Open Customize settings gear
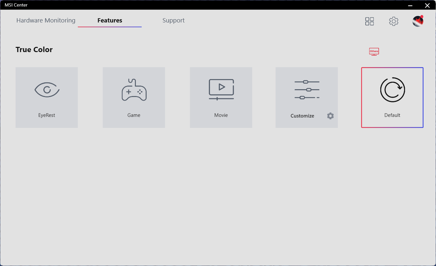The height and width of the screenshot is (266, 436). click(330, 116)
